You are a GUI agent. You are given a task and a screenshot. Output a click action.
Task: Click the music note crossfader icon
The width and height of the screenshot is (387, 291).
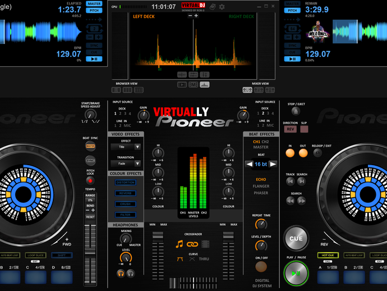(x=179, y=244)
